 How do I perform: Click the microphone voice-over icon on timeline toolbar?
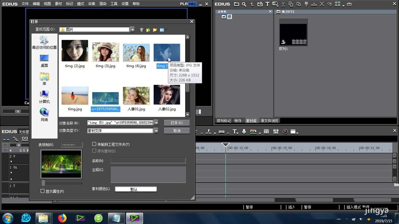click(243, 132)
